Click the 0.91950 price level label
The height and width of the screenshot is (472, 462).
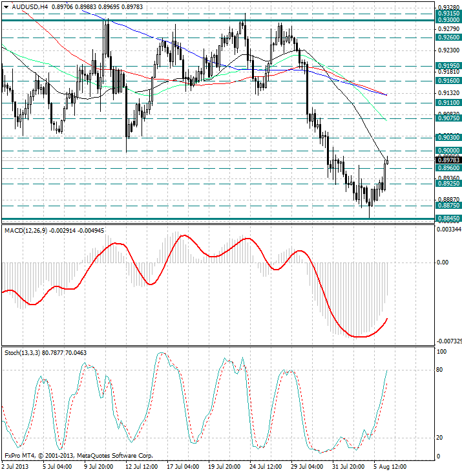pos(448,65)
